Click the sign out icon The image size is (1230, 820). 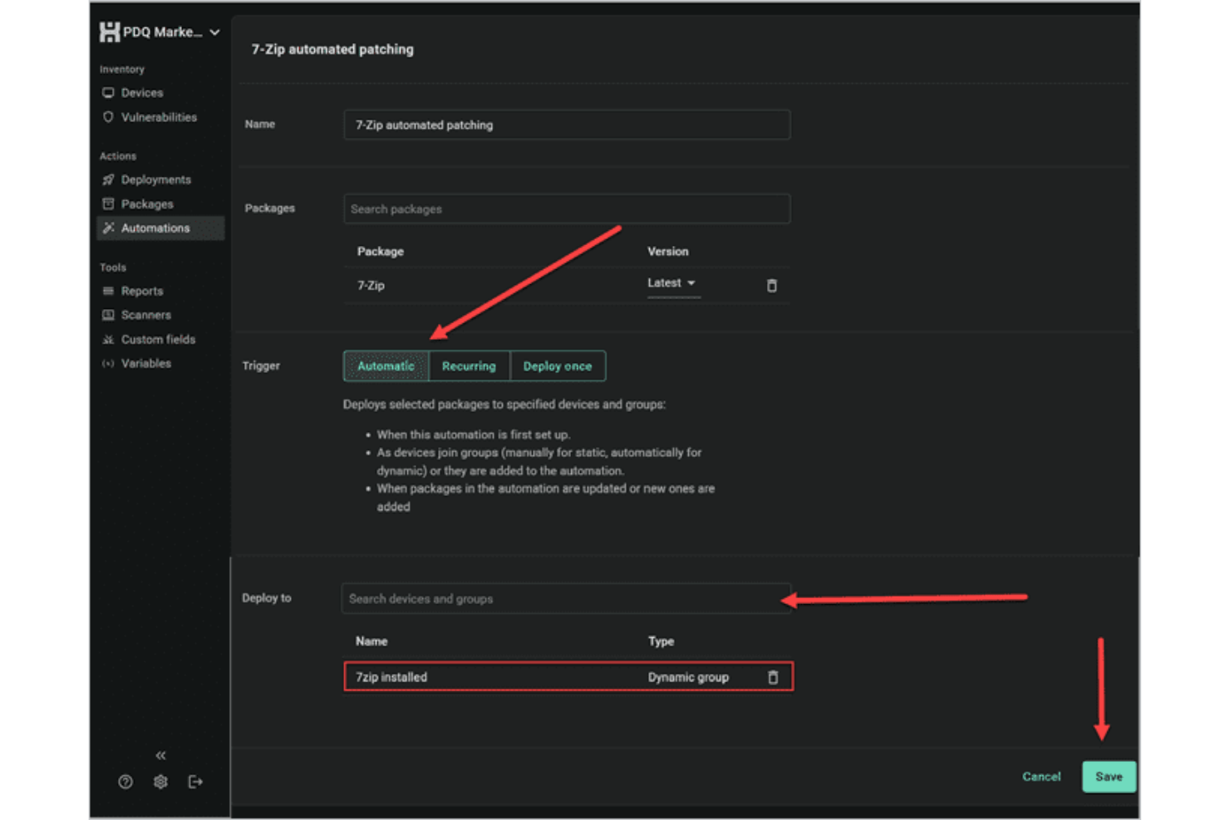(x=195, y=782)
